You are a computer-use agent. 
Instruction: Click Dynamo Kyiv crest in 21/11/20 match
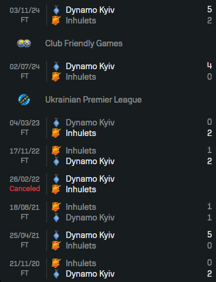(56, 274)
